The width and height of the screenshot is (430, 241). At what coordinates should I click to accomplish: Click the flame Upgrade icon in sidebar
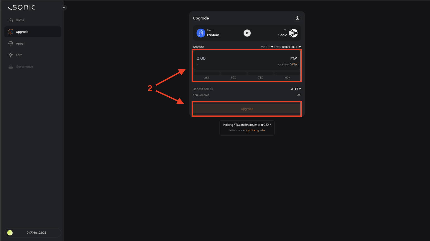(10, 31)
